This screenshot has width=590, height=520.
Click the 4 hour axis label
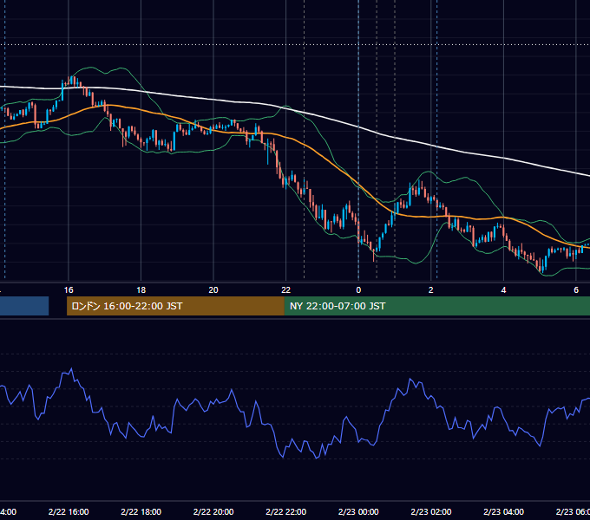pos(503,290)
